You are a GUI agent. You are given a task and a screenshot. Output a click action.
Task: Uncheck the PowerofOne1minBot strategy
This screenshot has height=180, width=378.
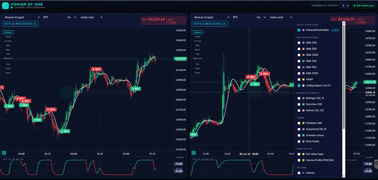299,30
